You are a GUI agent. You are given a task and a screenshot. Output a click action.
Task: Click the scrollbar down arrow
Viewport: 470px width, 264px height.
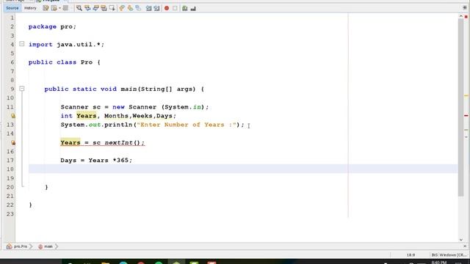461,240
